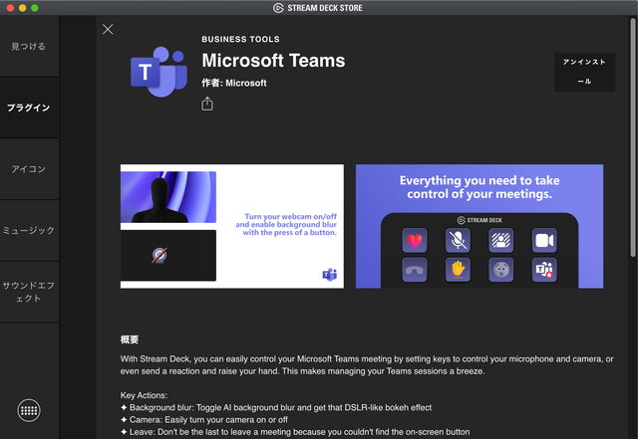
Task: Click the surprised emoji key in the preview
Action: [500, 270]
